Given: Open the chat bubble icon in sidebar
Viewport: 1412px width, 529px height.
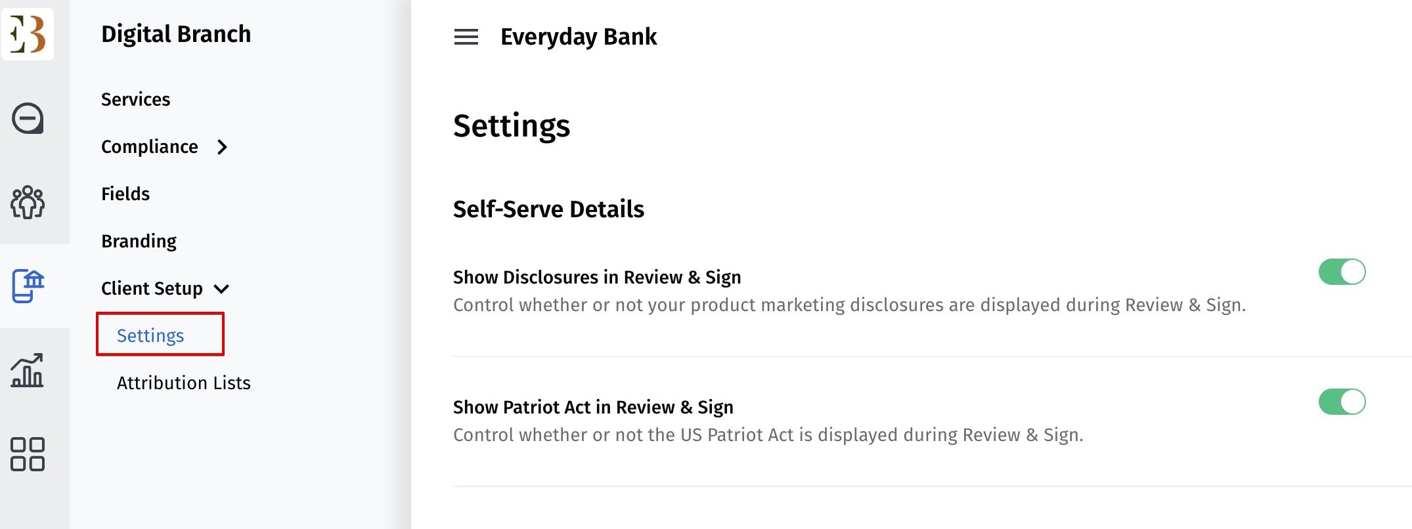Looking at the screenshot, I should [28, 119].
